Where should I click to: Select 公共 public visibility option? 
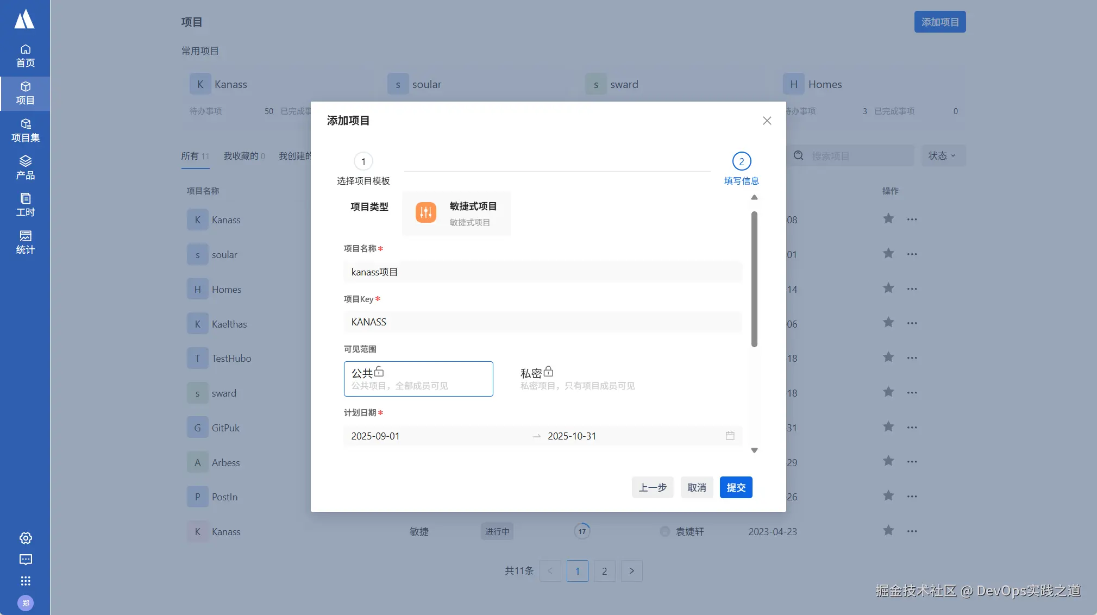tap(418, 379)
